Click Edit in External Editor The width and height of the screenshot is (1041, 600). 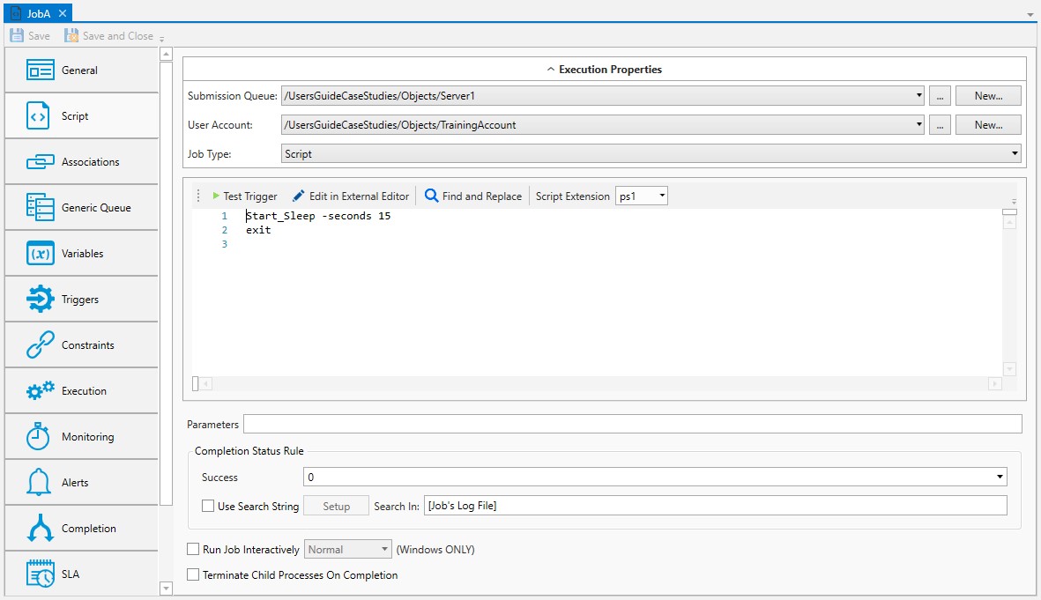pos(351,196)
